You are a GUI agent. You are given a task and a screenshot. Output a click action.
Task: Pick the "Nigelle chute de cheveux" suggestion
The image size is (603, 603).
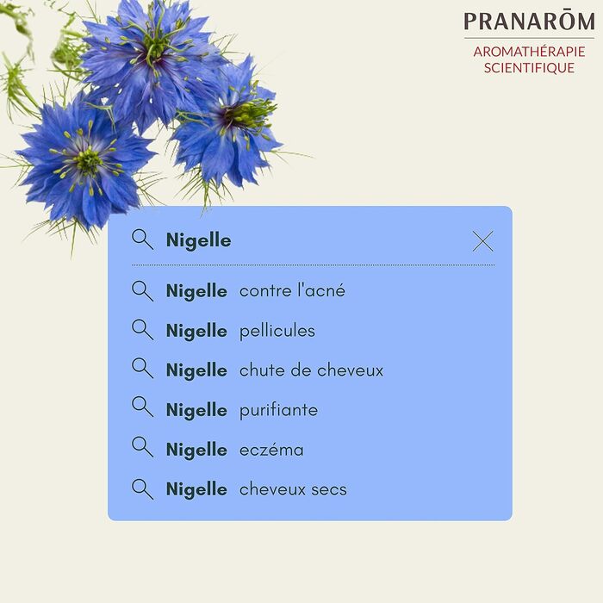(x=275, y=370)
